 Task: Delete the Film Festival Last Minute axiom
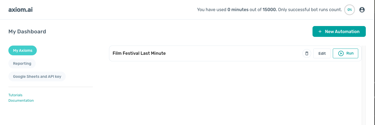click(x=307, y=53)
